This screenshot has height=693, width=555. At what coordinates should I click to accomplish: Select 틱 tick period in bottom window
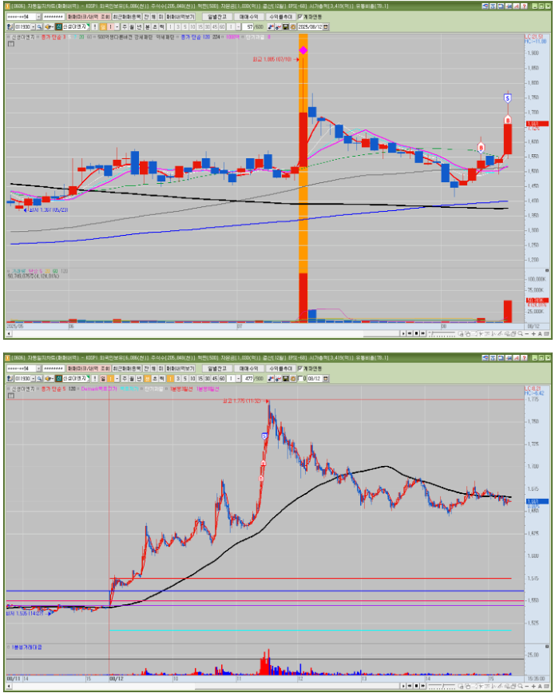click(162, 379)
